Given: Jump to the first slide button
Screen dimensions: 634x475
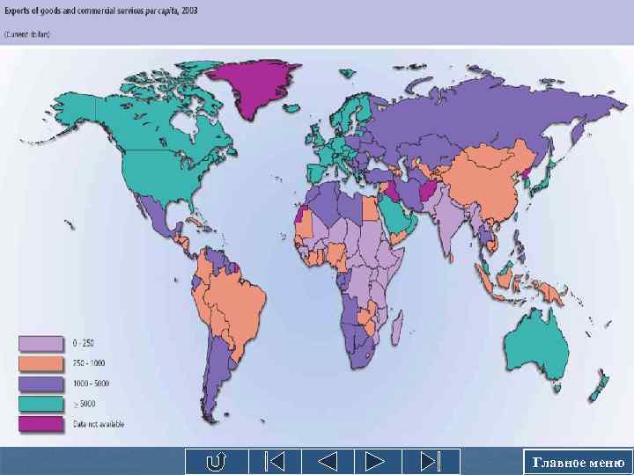Looking at the screenshot, I should point(275,461).
